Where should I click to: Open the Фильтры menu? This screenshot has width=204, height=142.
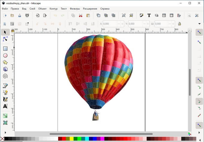pos(75,9)
